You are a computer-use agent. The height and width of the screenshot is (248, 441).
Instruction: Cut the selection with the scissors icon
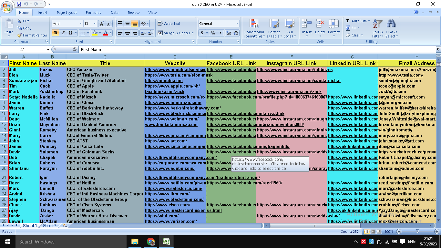(x=23, y=21)
